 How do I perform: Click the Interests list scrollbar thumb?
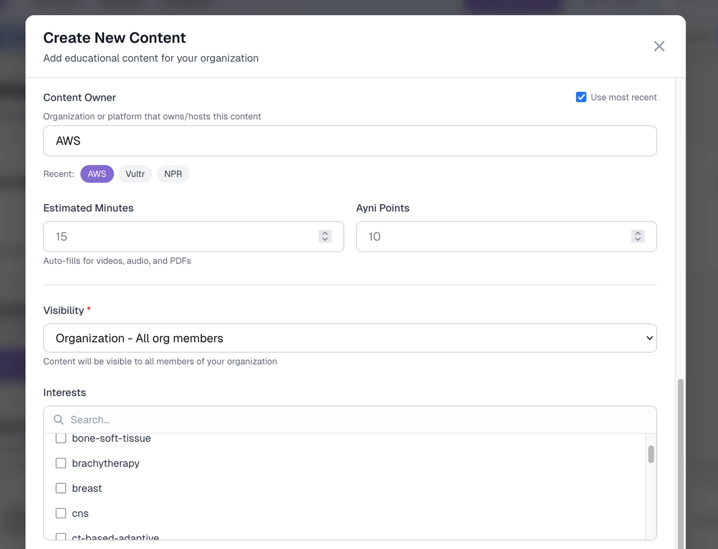tap(651, 454)
